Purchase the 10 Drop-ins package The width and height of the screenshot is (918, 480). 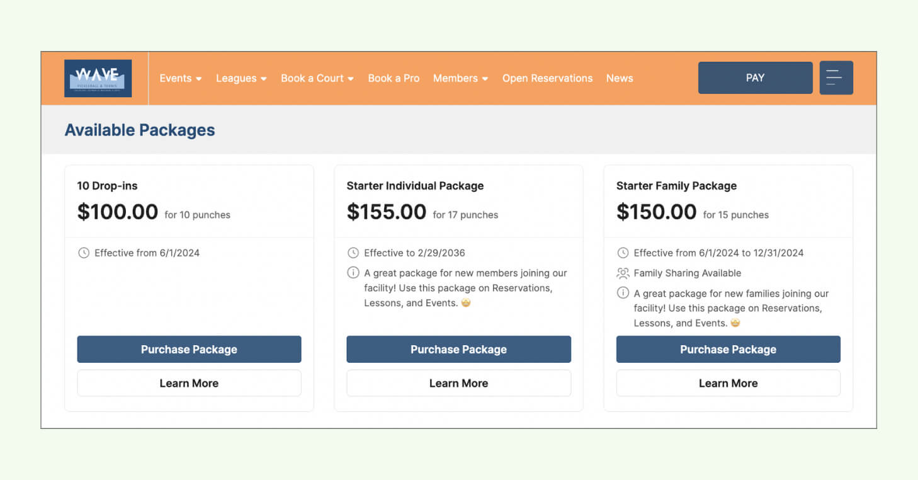coord(189,349)
